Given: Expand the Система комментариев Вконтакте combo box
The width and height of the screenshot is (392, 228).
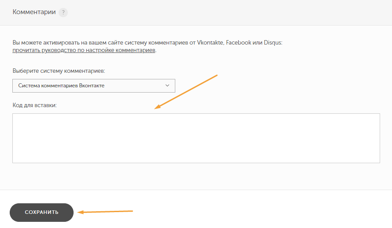Looking at the screenshot, I should pyautogui.click(x=94, y=86).
